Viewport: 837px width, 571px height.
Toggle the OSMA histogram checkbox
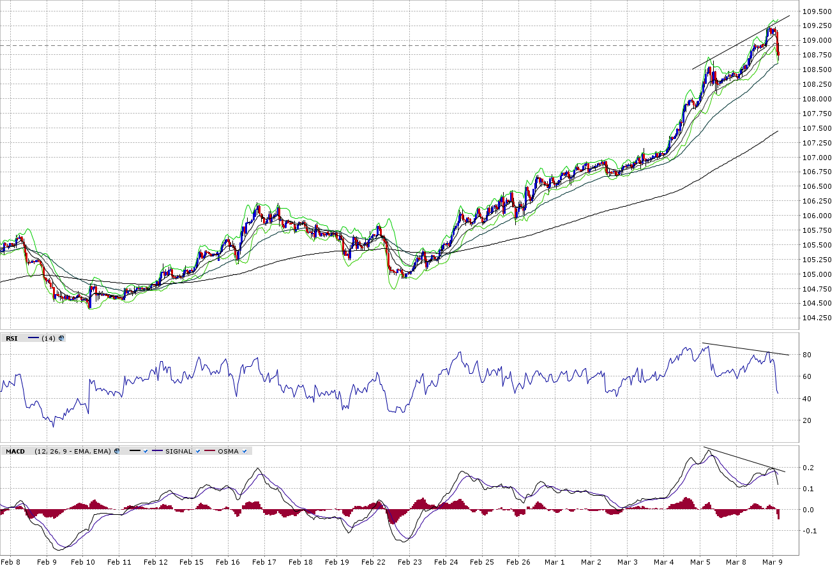[x=246, y=451]
